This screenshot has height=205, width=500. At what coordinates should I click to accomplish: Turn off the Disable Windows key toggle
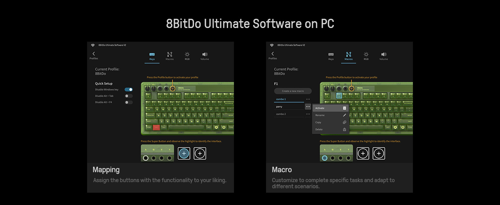point(129,90)
